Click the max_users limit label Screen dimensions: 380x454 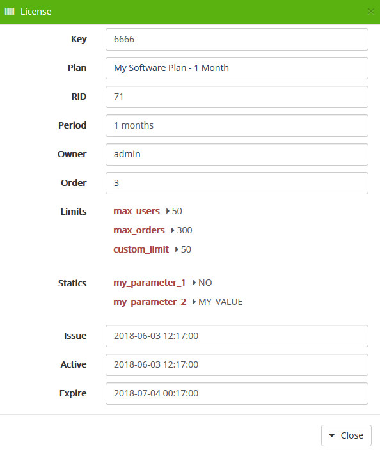(x=136, y=212)
